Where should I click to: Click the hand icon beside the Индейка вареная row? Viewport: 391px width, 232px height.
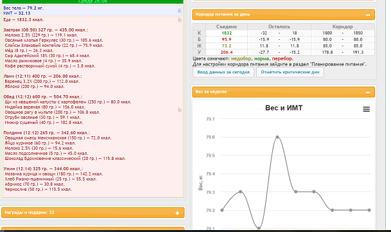point(179,110)
